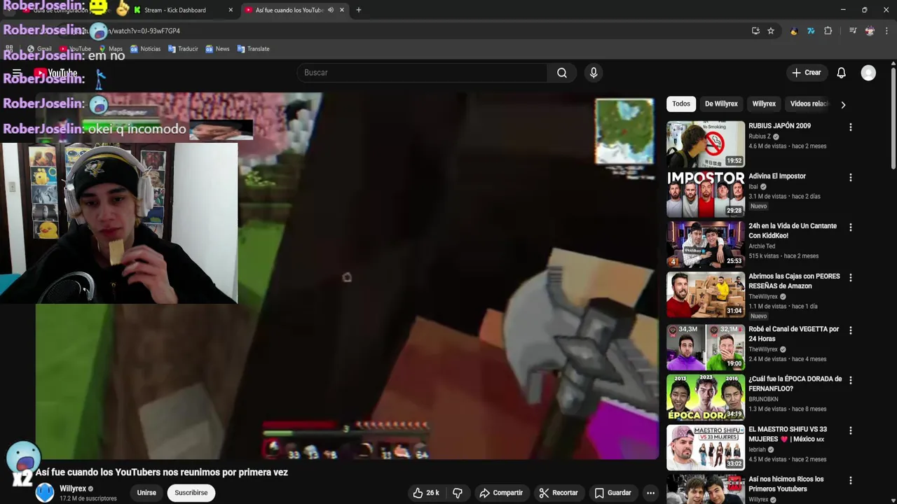Open options for ÉPOCA DORADA de FERNANFLOO video
This screenshot has width=897, height=504.
click(850, 381)
